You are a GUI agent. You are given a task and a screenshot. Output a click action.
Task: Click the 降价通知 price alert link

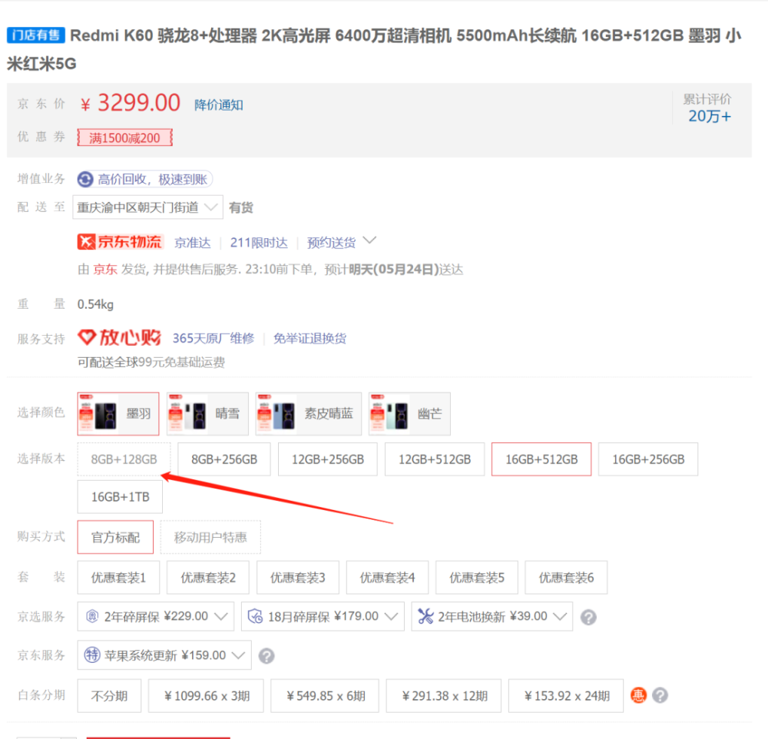point(218,105)
